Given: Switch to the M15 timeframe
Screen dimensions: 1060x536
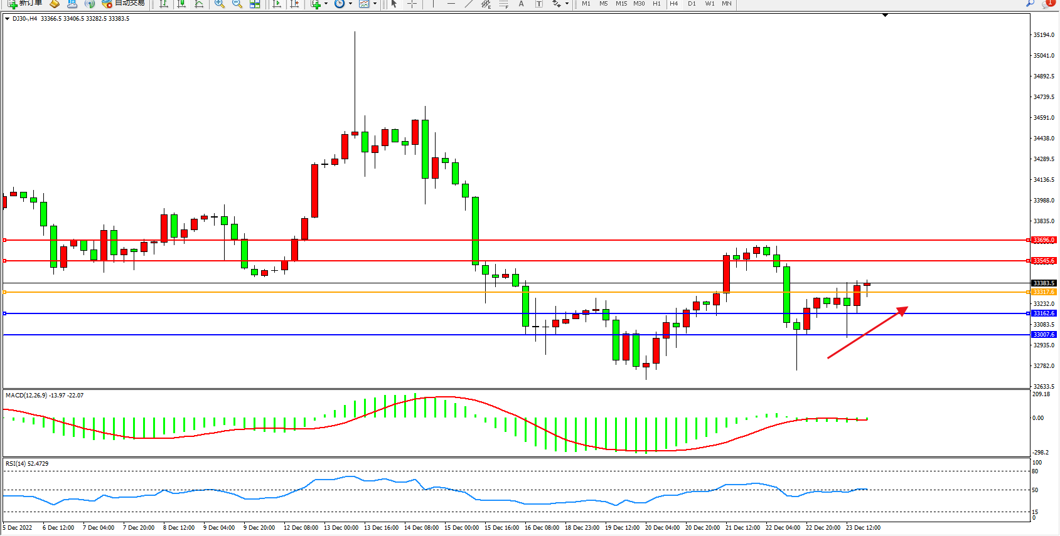Looking at the screenshot, I should pos(621,4).
